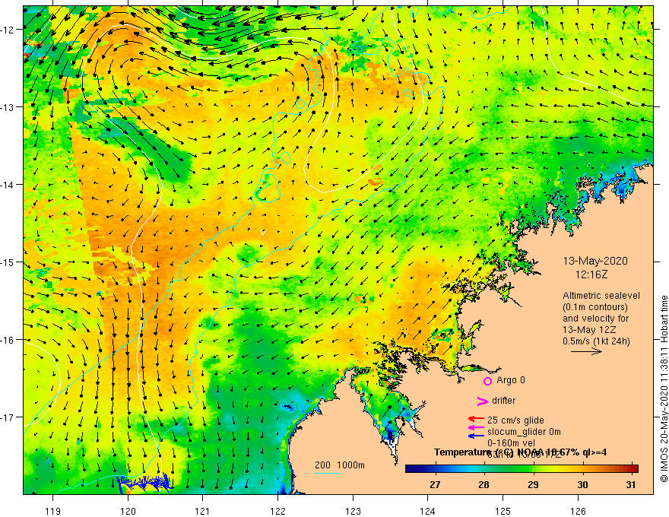Click the 0-160m vel label
The height and width of the screenshot is (517, 669).
pos(511,443)
